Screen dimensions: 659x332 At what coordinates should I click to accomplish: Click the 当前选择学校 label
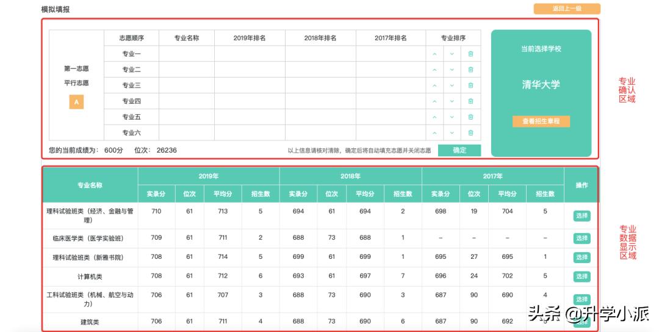(541, 49)
